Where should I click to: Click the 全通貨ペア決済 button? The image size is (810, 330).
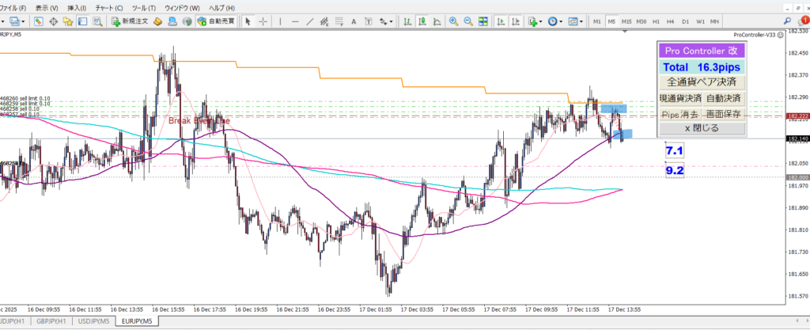click(702, 82)
